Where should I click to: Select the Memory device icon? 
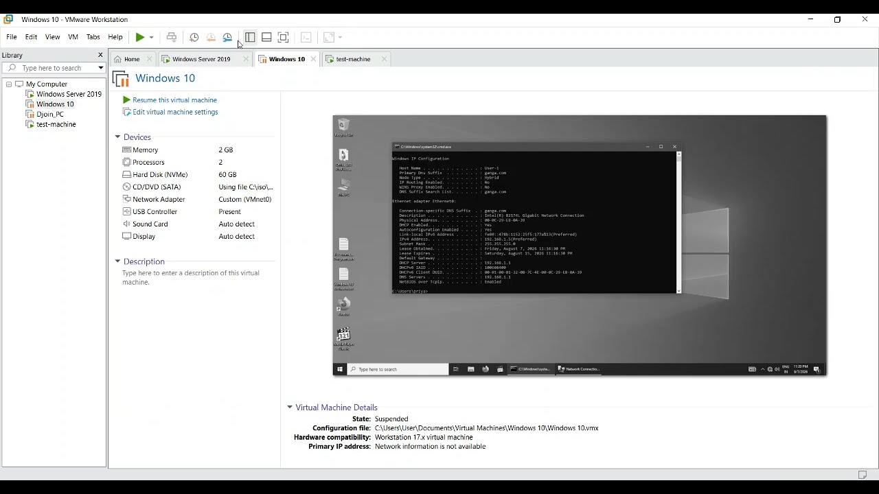126,150
